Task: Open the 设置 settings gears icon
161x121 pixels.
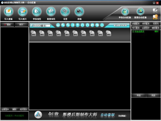Action: coord(65,12)
